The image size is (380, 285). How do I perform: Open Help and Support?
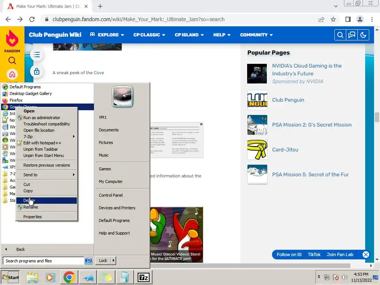pyautogui.click(x=114, y=233)
